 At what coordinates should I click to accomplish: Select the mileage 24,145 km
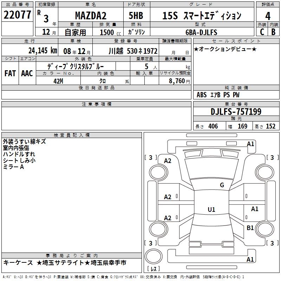[x=43, y=51]
